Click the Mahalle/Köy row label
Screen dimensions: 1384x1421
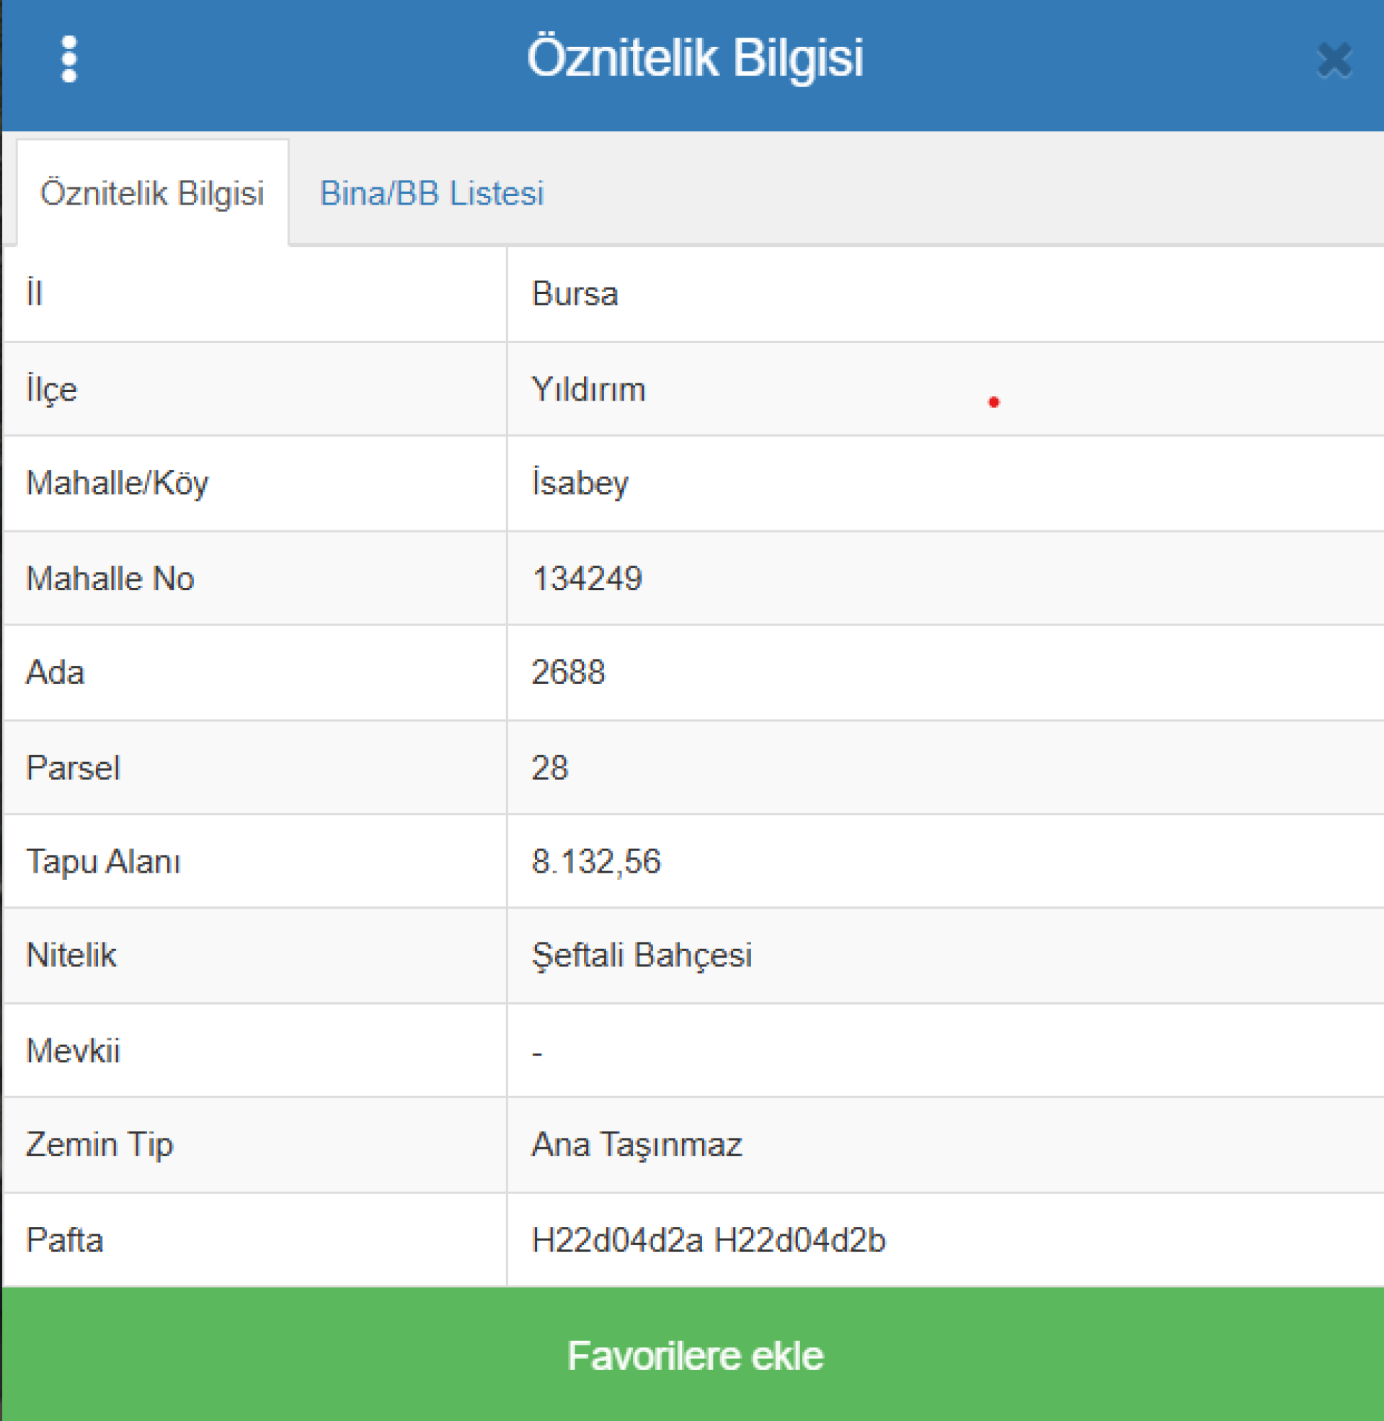117,483
